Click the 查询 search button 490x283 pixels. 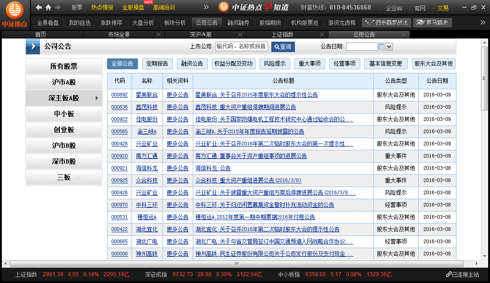[x=283, y=47]
